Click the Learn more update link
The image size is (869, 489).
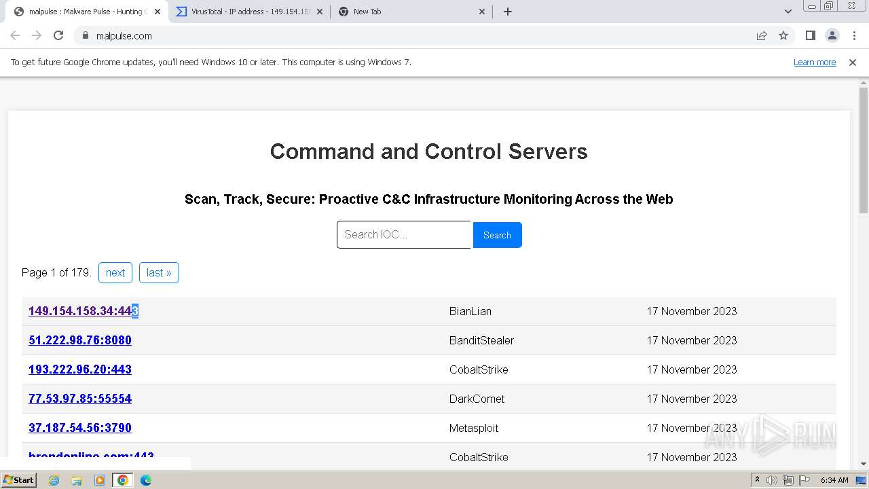(x=815, y=62)
